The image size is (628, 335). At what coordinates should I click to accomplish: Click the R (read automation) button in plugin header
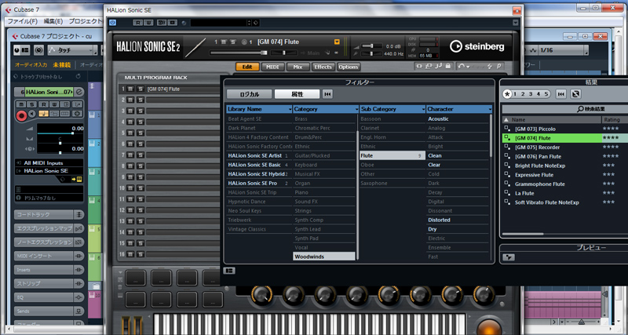click(138, 23)
